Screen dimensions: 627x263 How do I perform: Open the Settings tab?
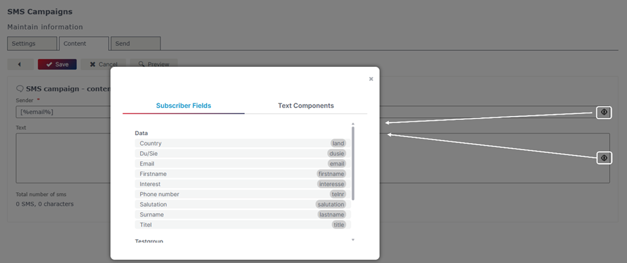click(x=32, y=44)
